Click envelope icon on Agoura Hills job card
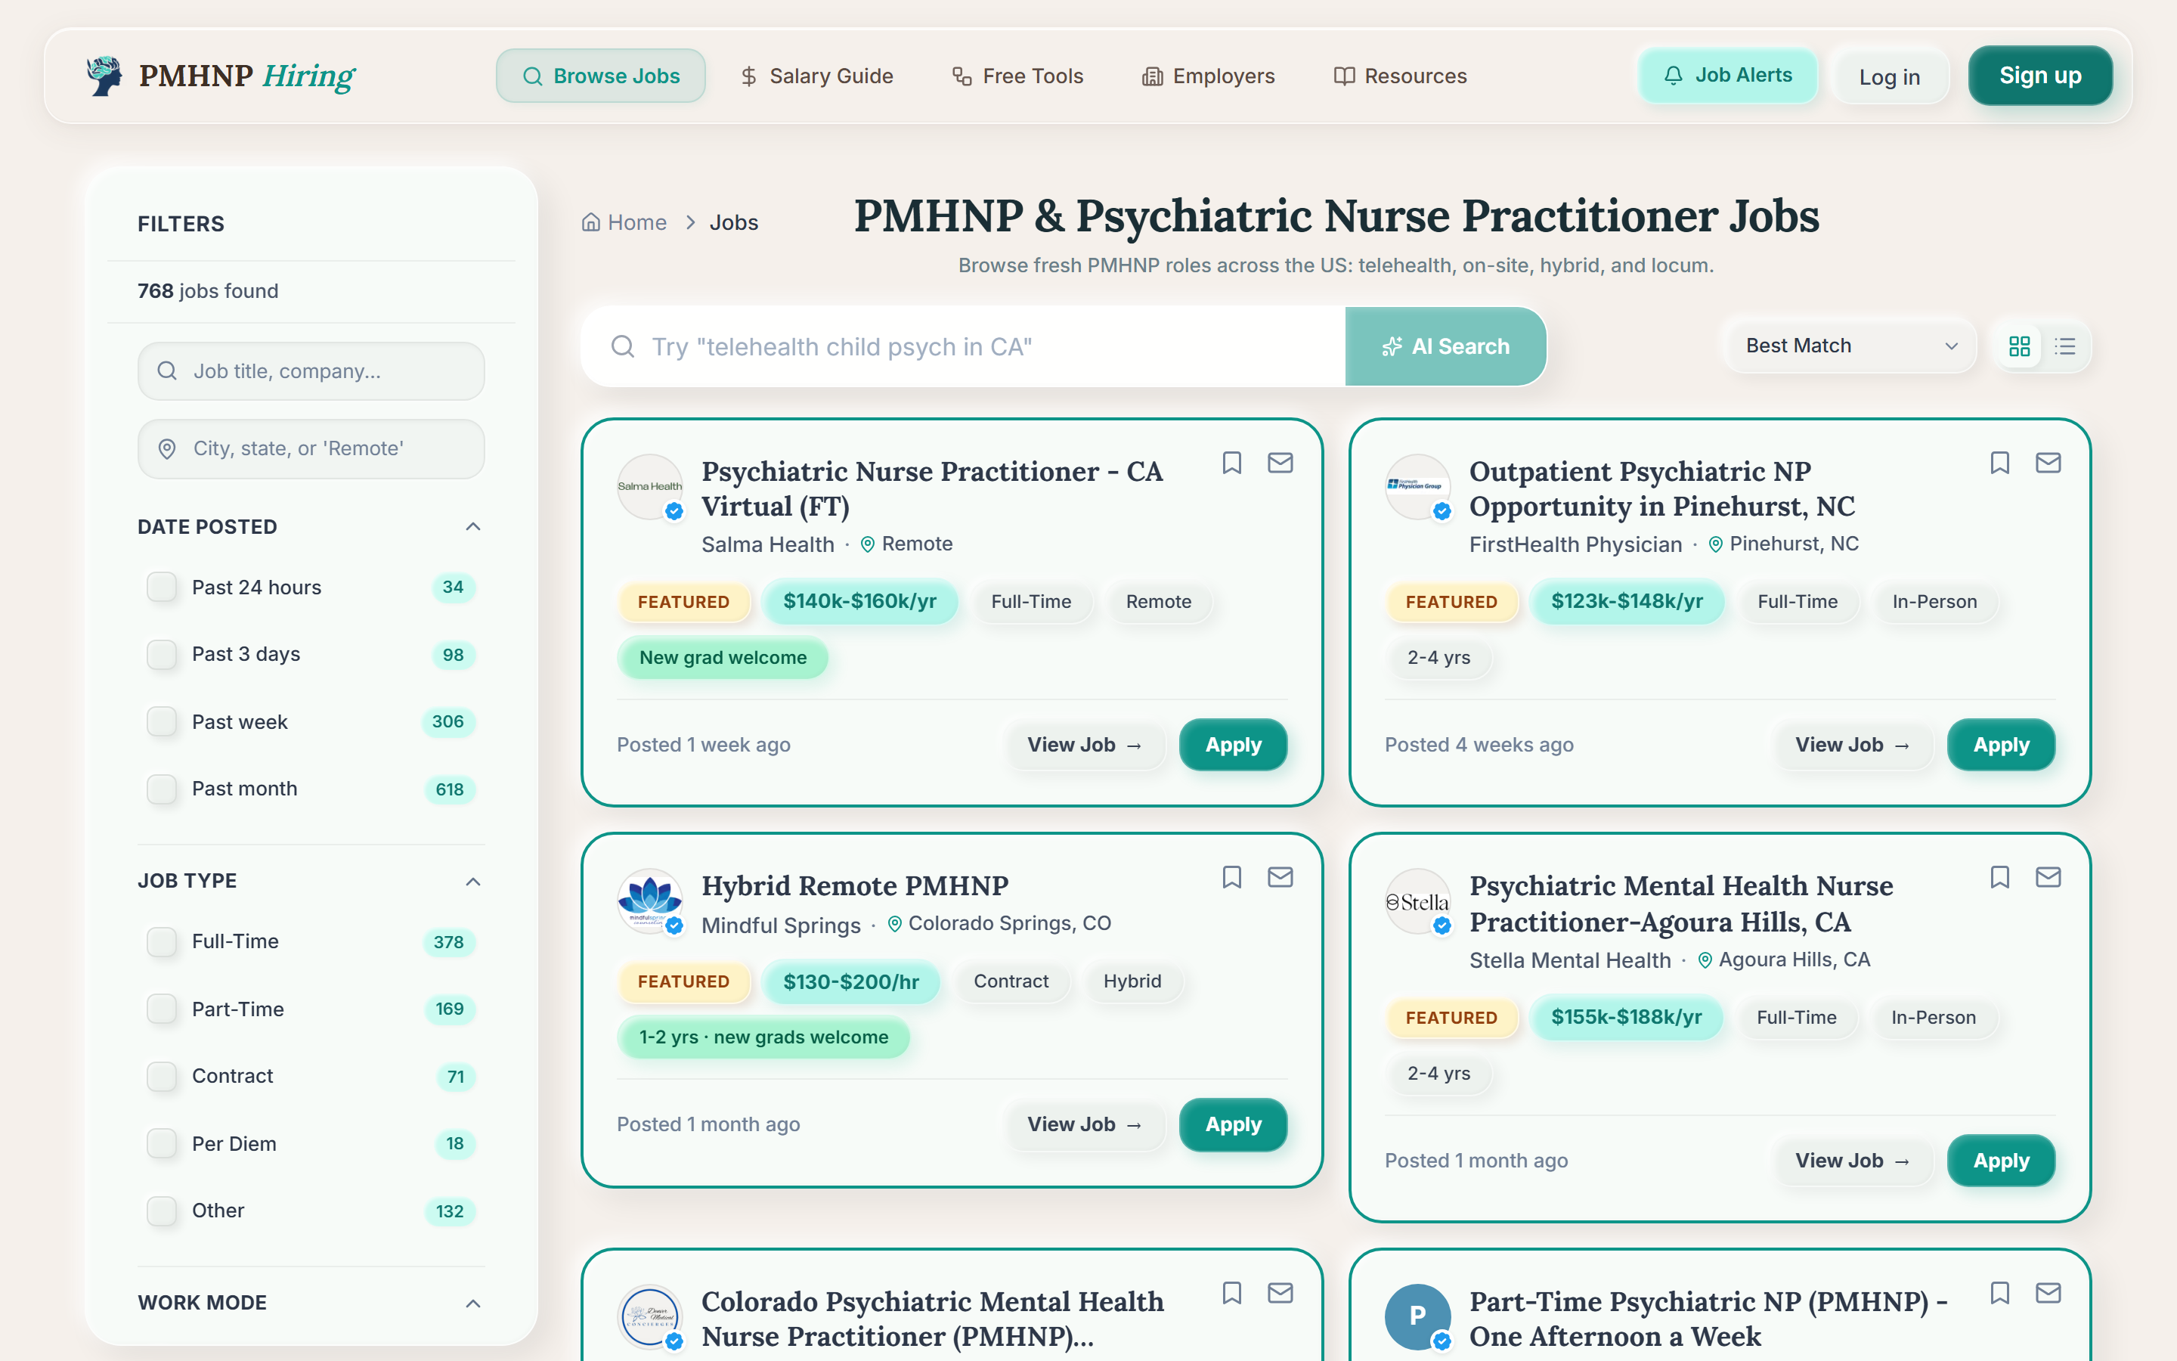 point(2048,877)
